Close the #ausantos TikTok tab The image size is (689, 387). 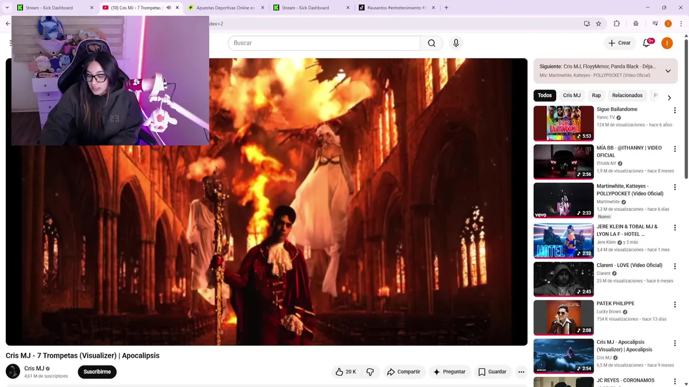coord(434,8)
